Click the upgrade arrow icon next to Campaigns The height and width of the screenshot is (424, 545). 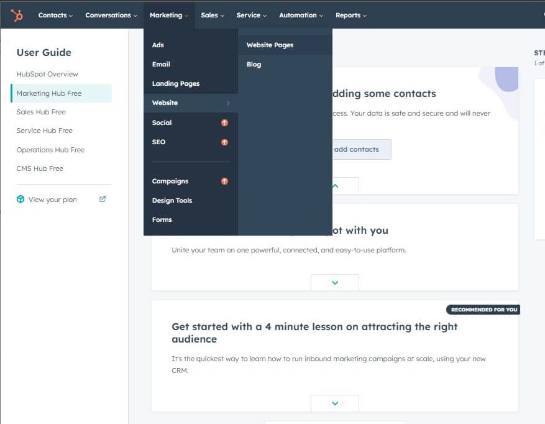point(224,181)
